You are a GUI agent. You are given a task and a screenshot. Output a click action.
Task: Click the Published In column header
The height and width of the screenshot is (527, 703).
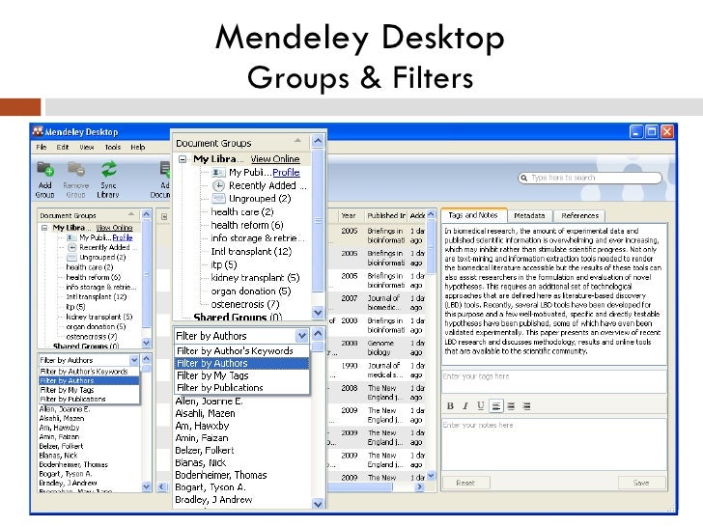pos(386,215)
